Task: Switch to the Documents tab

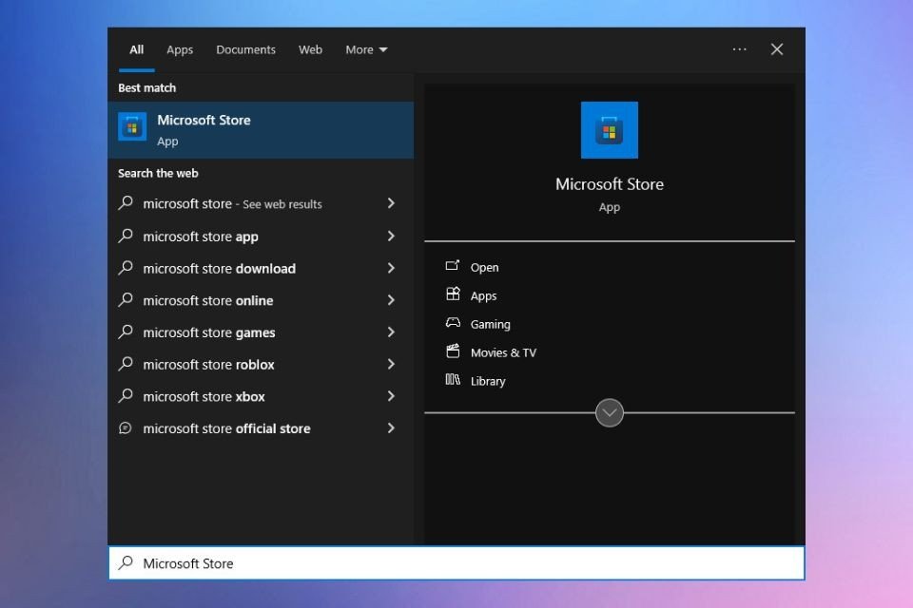Action: click(245, 49)
